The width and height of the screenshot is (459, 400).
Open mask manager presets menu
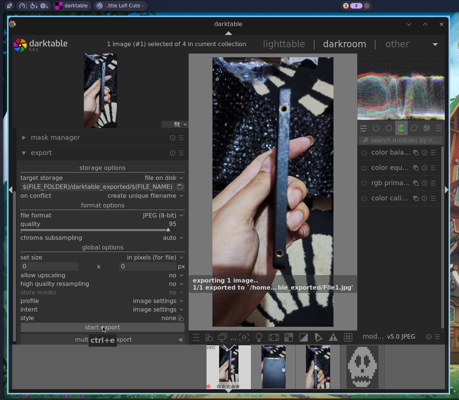pyautogui.click(x=181, y=138)
